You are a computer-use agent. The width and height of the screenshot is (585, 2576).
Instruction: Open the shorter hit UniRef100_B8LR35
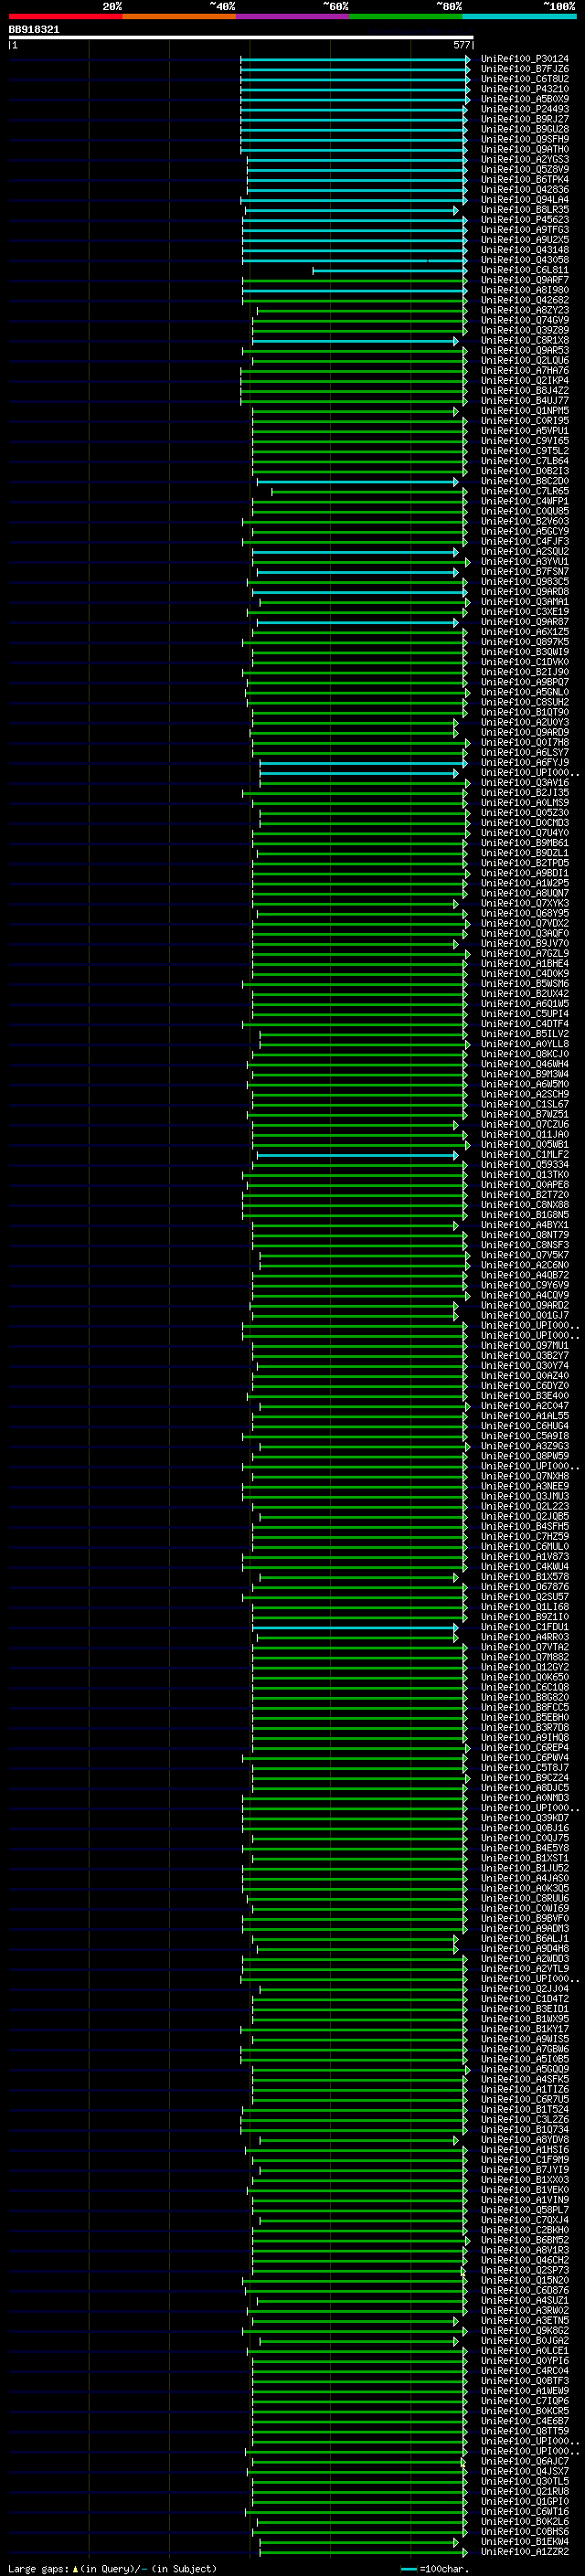coord(525,210)
